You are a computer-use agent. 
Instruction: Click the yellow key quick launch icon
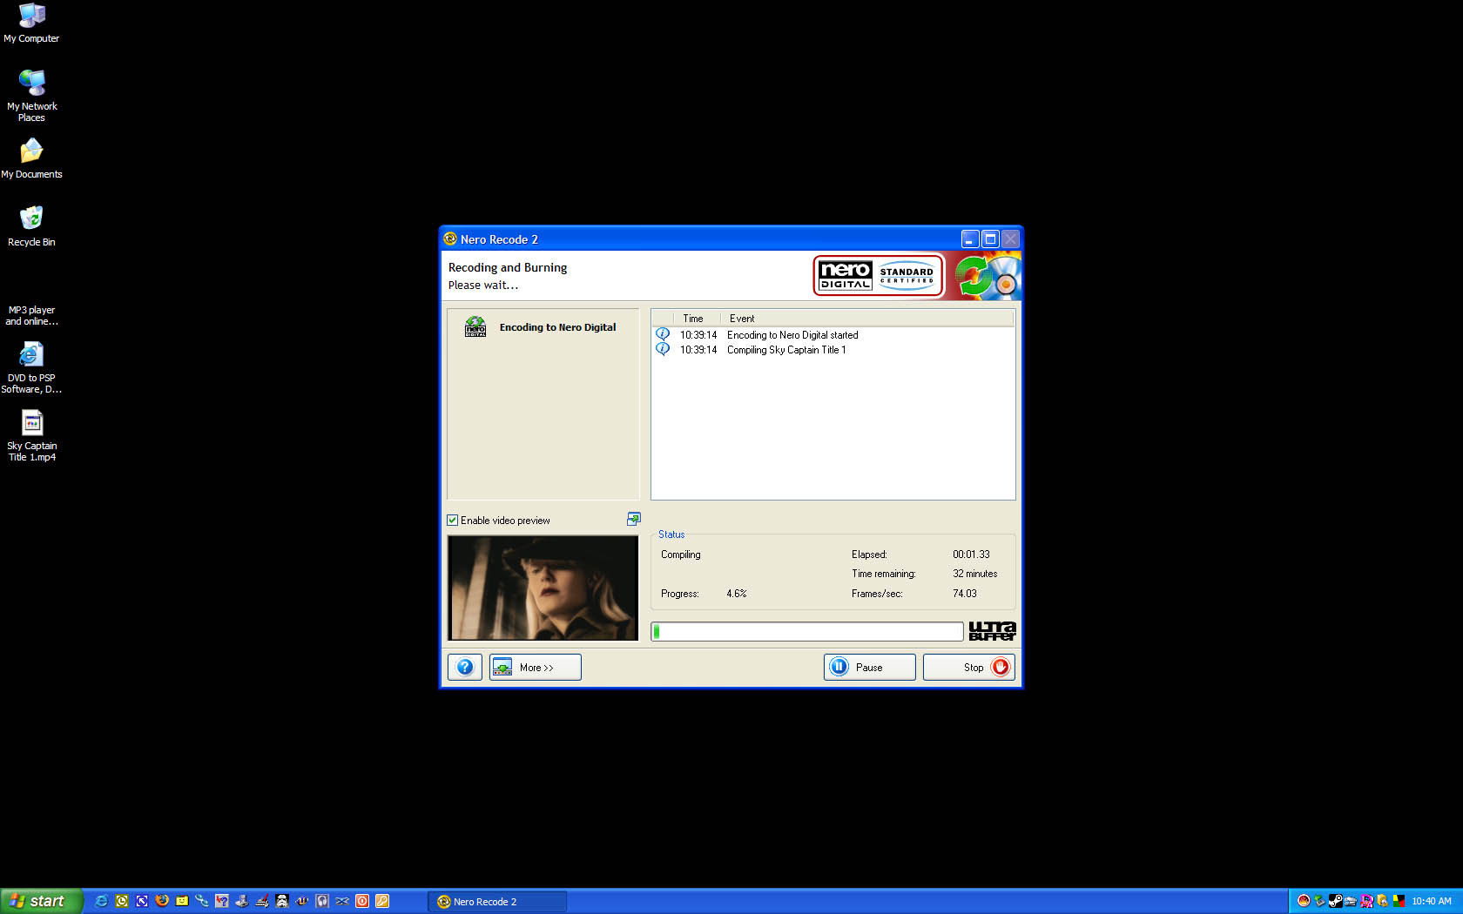382,901
